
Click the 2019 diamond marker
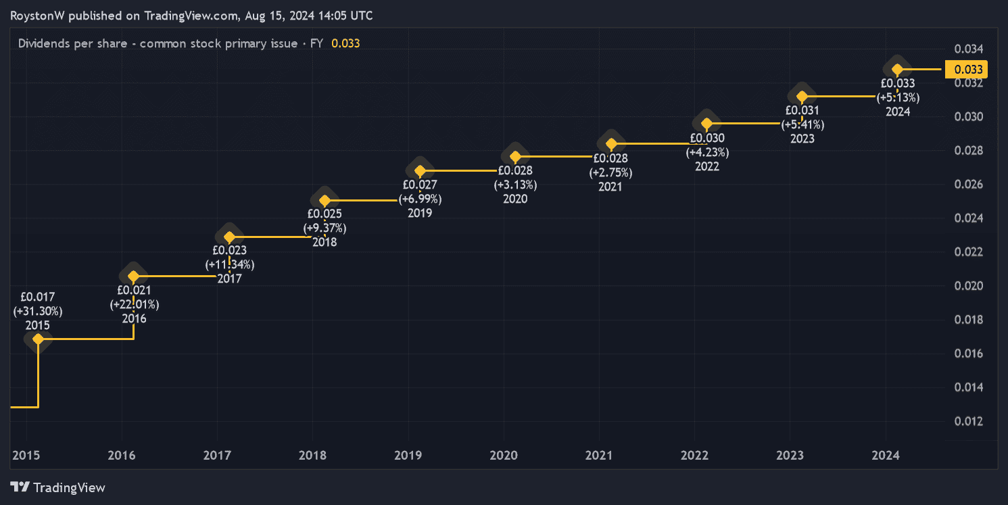(x=420, y=170)
